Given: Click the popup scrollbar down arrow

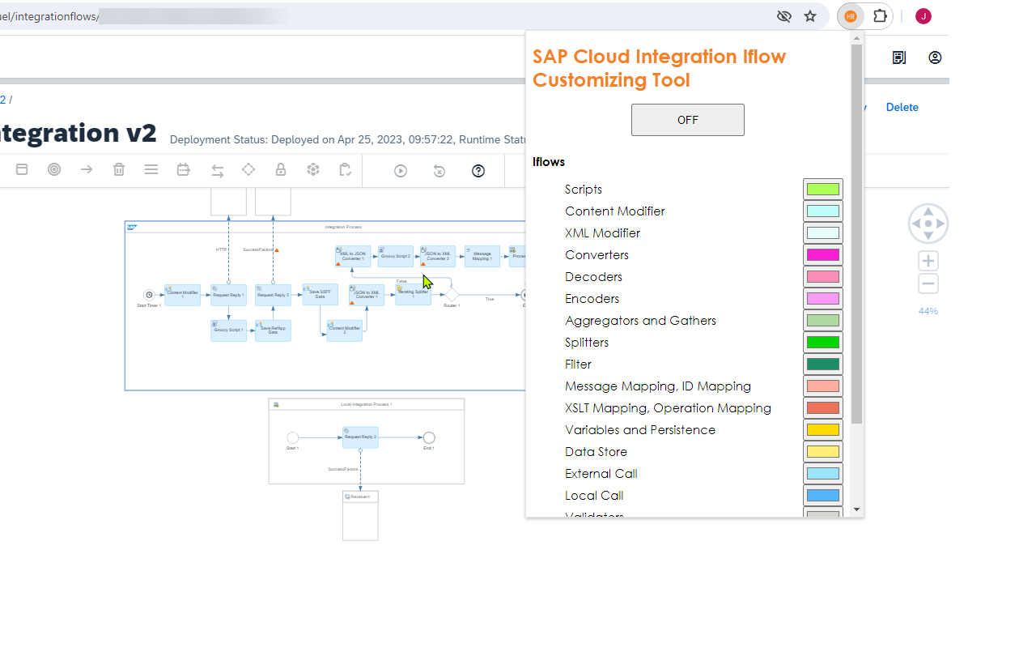Looking at the screenshot, I should [857, 509].
